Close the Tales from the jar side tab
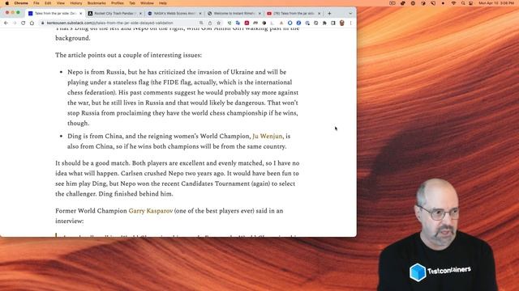Viewport: 519px width, 291px height. pos(81,14)
